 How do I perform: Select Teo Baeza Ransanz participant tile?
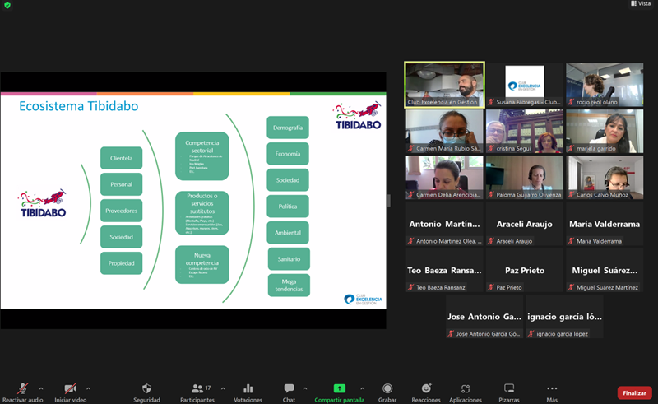444,270
